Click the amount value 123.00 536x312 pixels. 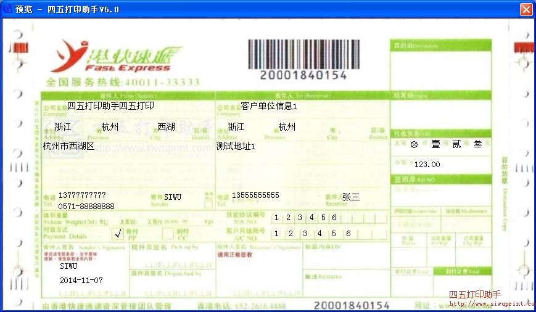[x=427, y=165]
